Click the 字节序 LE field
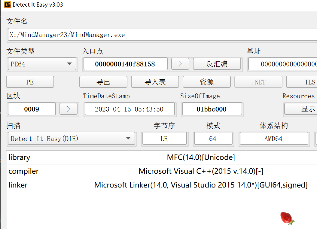 click(165, 139)
